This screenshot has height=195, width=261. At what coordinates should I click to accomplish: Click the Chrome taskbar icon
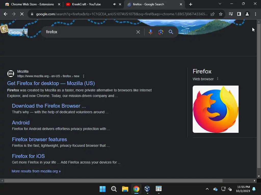coord(136,189)
